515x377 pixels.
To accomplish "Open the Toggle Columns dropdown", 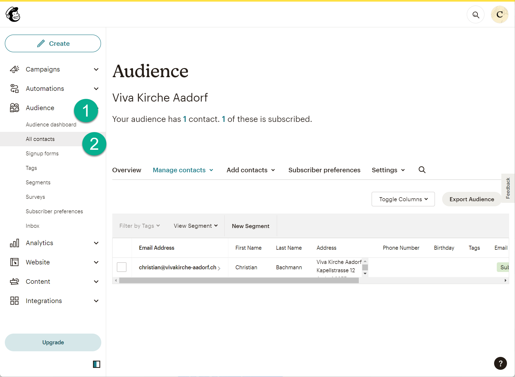I will click(x=403, y=199).
